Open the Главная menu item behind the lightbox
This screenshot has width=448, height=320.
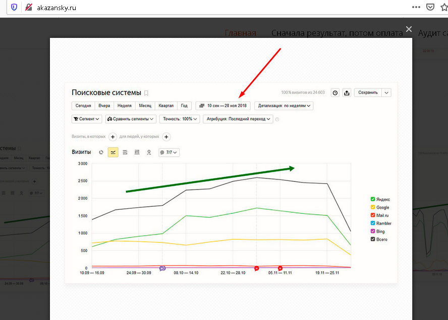[x=240, y=33]
